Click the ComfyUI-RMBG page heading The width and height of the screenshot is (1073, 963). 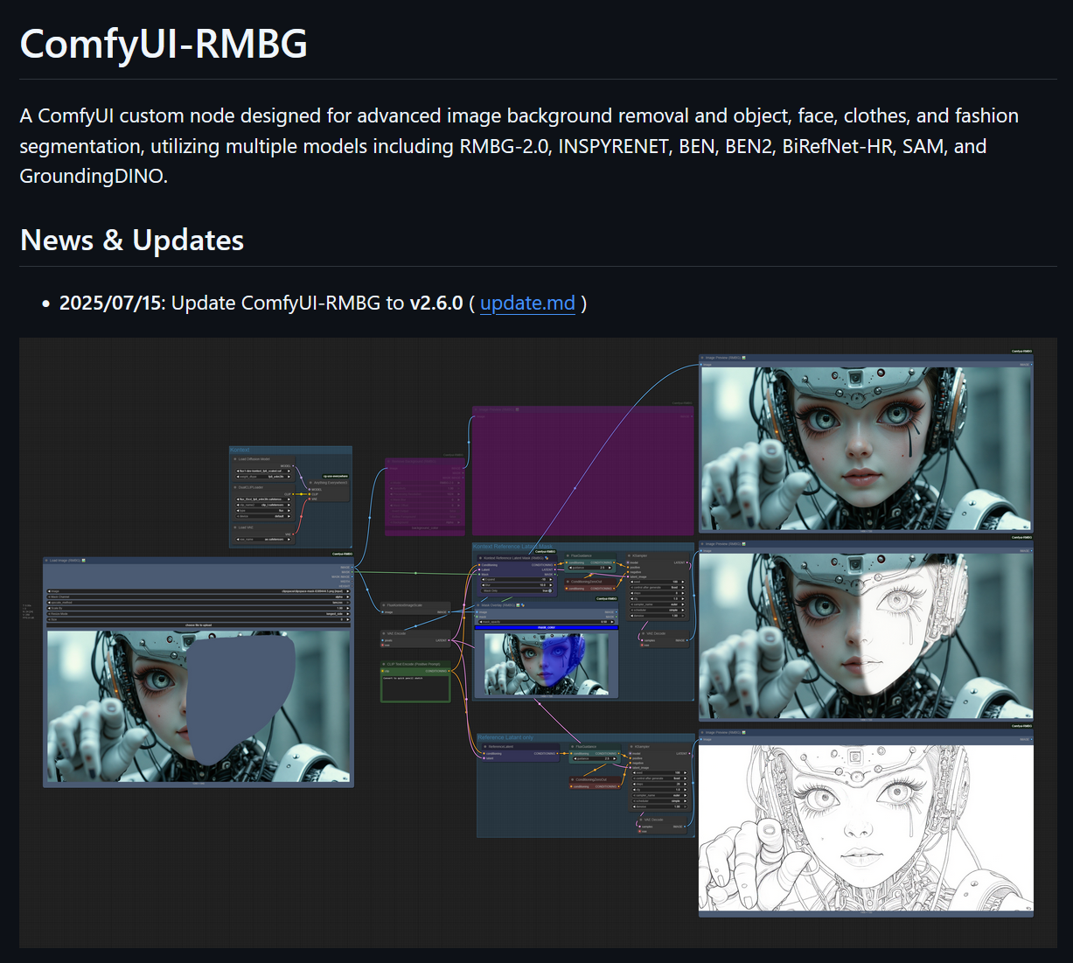(164, 43)
